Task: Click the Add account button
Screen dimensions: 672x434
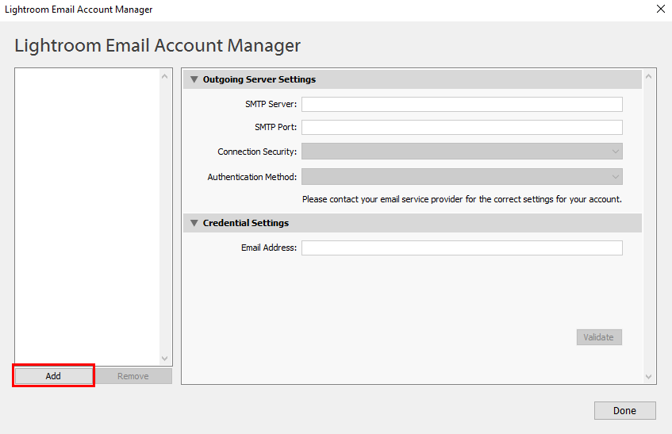Action: pos(53,376)
